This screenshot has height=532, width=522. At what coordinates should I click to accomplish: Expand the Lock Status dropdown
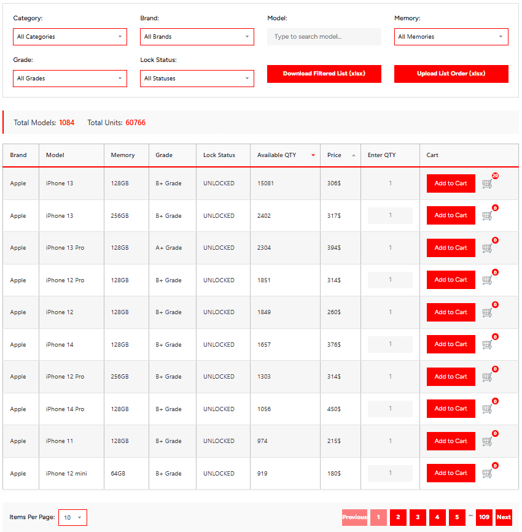[197, 79]
